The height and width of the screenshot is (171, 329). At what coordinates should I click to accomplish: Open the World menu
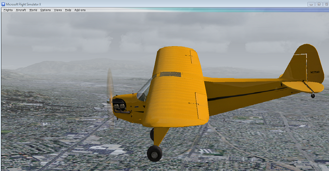tap(33, 10)
